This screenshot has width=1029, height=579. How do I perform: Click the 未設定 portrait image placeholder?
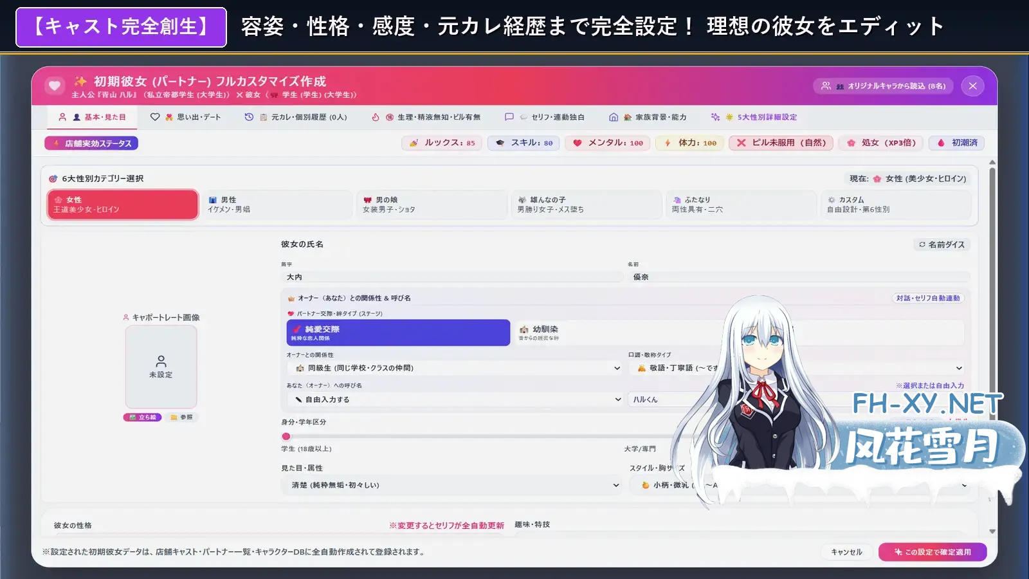[161, 367]
